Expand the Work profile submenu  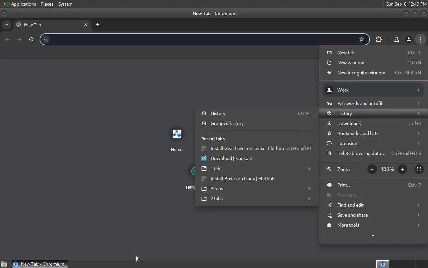(373, 90)
